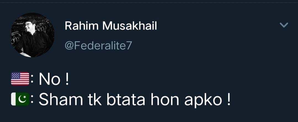Click the exclamation mark after "No"
Screen dimensions: 298x122
(x=66, y=79)
